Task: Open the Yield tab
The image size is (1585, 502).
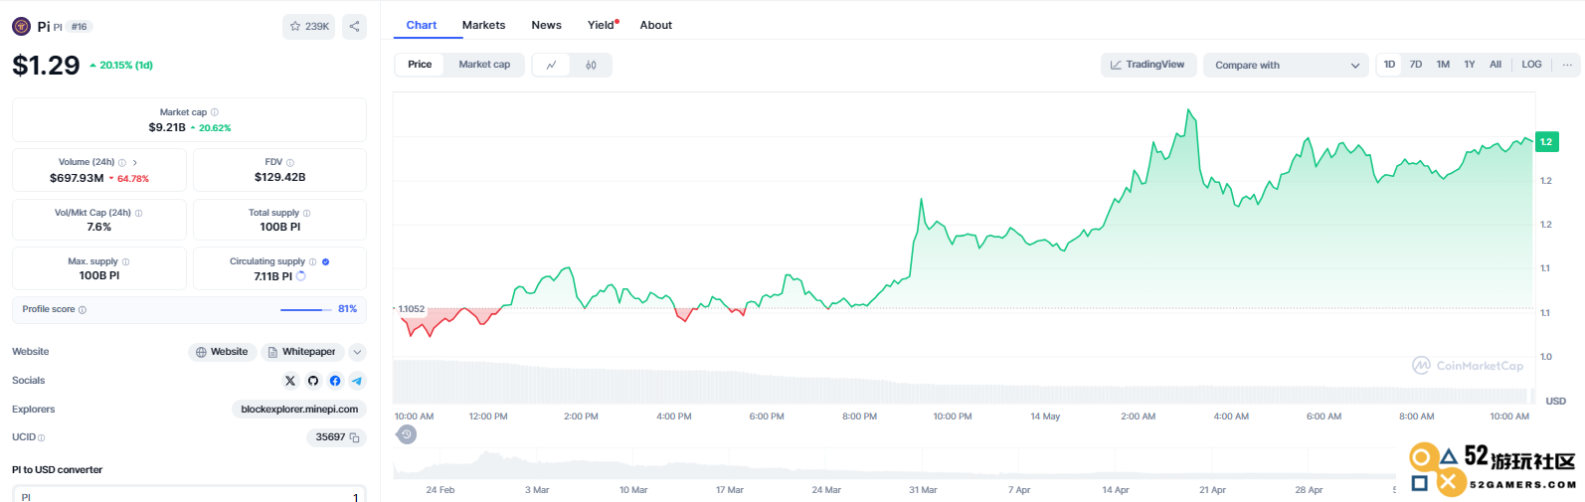Action: 603,25
